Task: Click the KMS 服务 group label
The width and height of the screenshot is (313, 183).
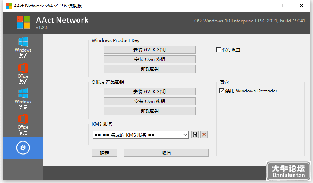Action: [102, 124]
